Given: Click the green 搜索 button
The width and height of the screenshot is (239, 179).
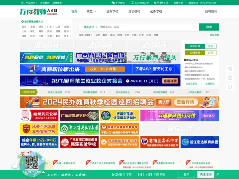Looking at the screenshot, I should [209, 27].
